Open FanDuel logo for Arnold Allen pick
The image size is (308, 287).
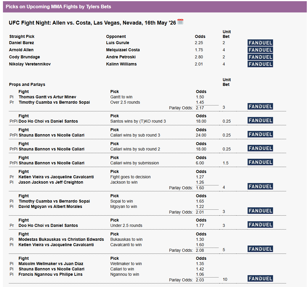[260, 50]
